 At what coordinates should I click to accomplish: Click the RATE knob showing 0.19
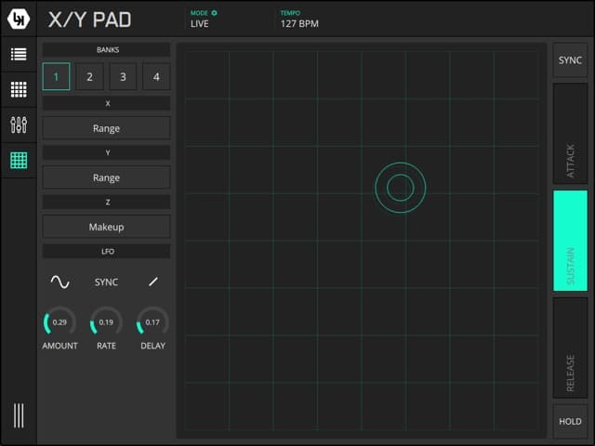(x=106, y=322)
